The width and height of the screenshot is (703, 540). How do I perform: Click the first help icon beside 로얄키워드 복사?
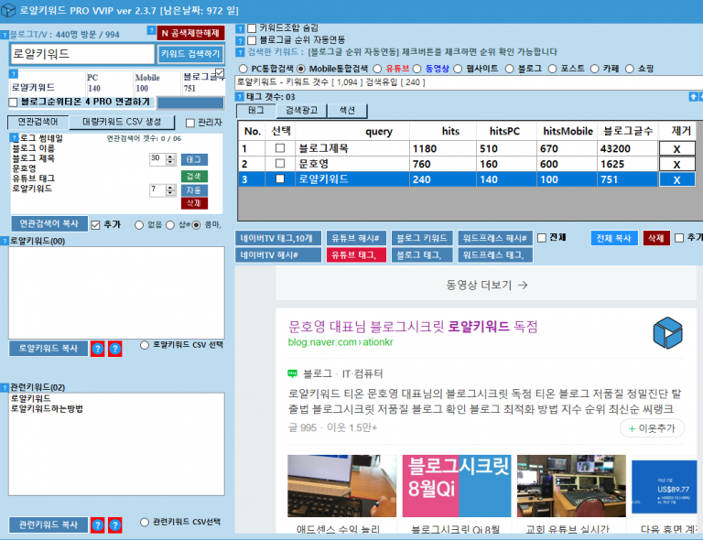pyautogui.click(x=97, y=349)
